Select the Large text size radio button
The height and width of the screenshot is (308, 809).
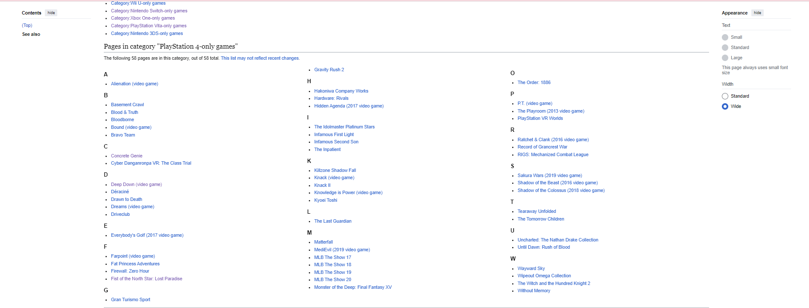725,58
